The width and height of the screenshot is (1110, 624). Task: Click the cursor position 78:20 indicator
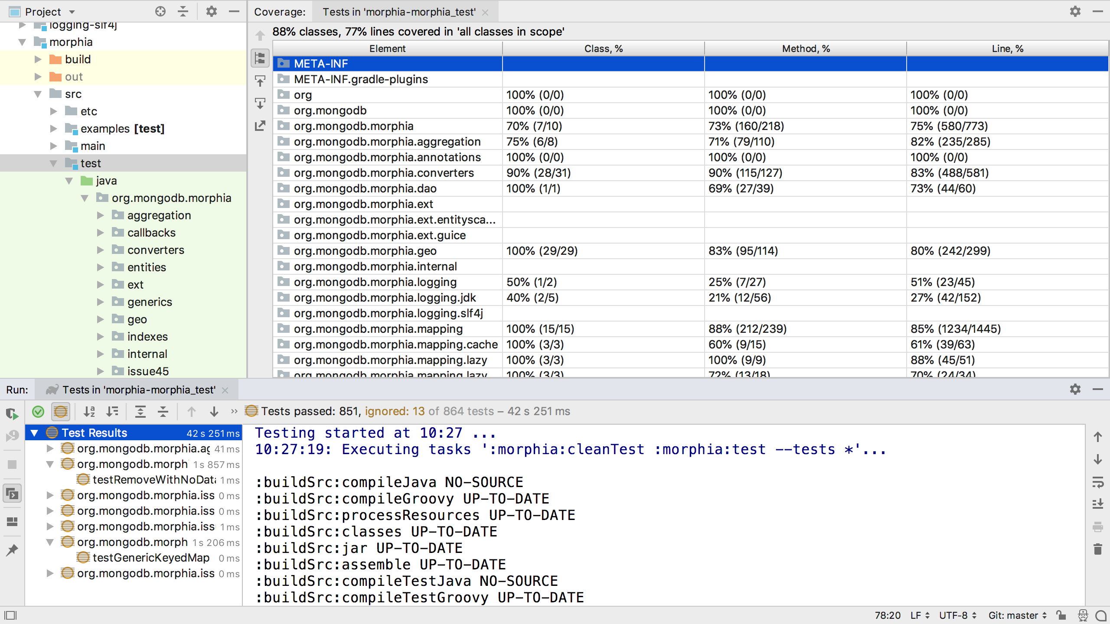tap(888, 615)
